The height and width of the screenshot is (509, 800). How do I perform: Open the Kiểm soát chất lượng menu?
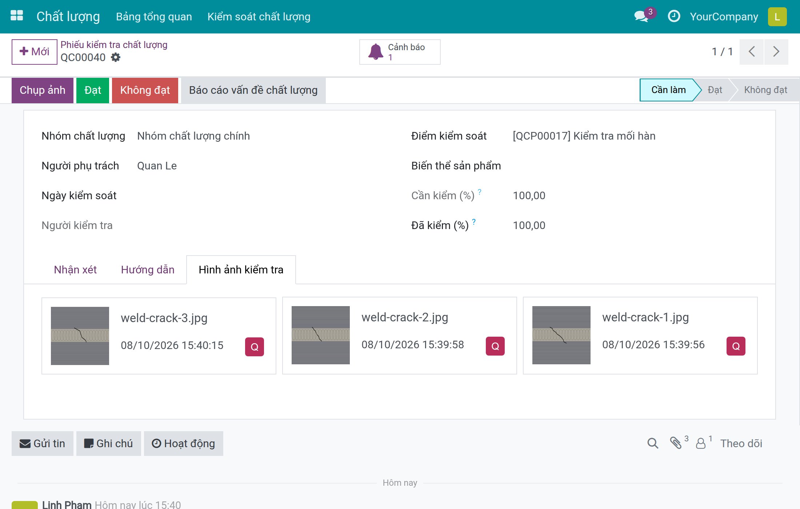tap(259, 17)
